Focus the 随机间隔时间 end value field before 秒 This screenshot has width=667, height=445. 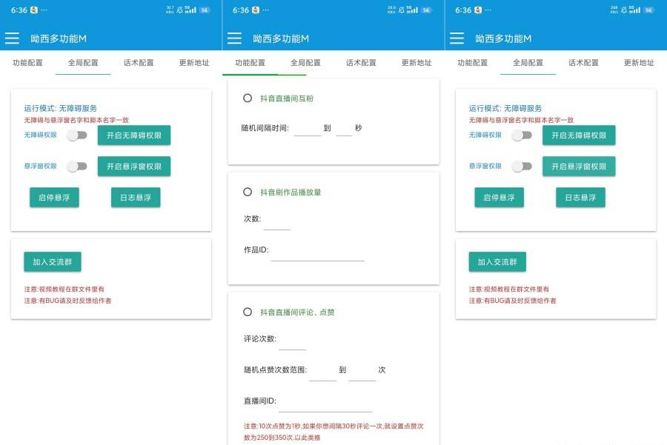pos(344,128)
